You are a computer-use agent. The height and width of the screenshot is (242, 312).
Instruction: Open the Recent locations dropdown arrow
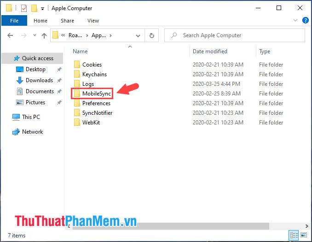tap(35, 35)
